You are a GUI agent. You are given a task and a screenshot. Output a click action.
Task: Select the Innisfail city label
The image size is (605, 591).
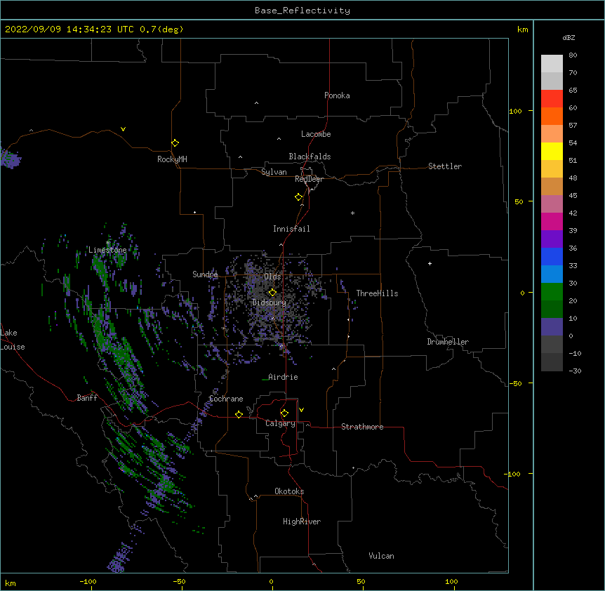coord(291,229)
